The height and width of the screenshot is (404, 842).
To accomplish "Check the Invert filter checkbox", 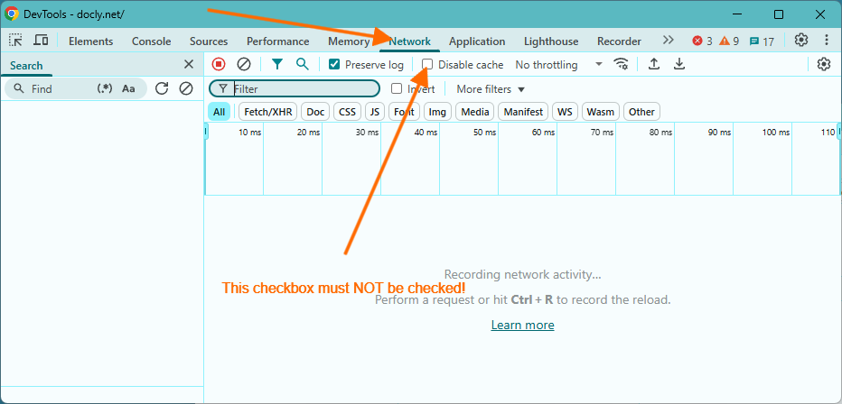I will click(397, 89).
